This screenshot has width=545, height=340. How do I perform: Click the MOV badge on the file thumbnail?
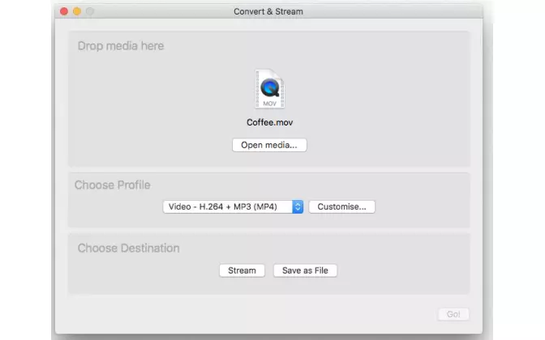coord(268,104)
